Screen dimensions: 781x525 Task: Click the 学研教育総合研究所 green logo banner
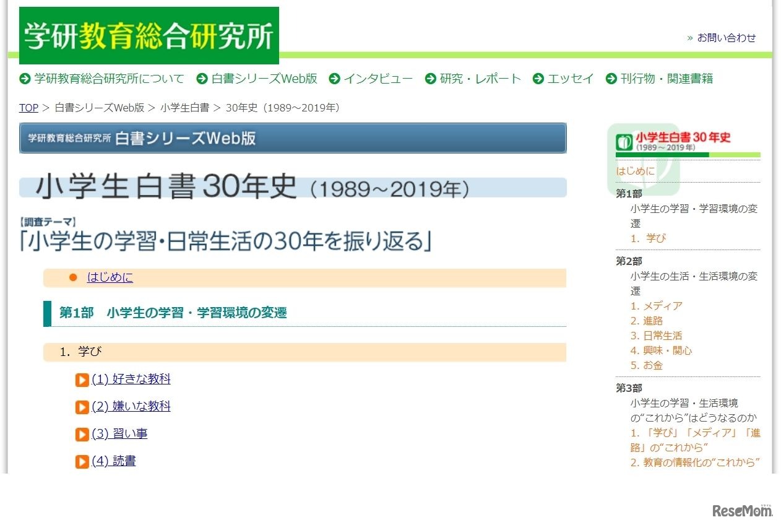pyautogui.click(x=149, y=35)
